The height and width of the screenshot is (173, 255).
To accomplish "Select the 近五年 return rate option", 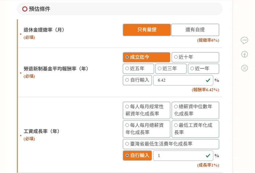I will click(x=138, y=69).
